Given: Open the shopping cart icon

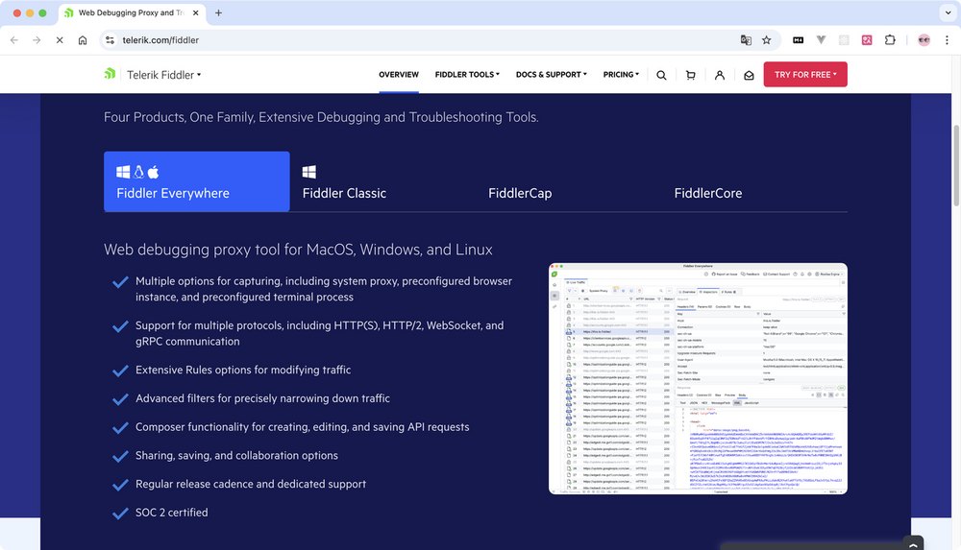Looking at the screenshot, I should [690, 75].
